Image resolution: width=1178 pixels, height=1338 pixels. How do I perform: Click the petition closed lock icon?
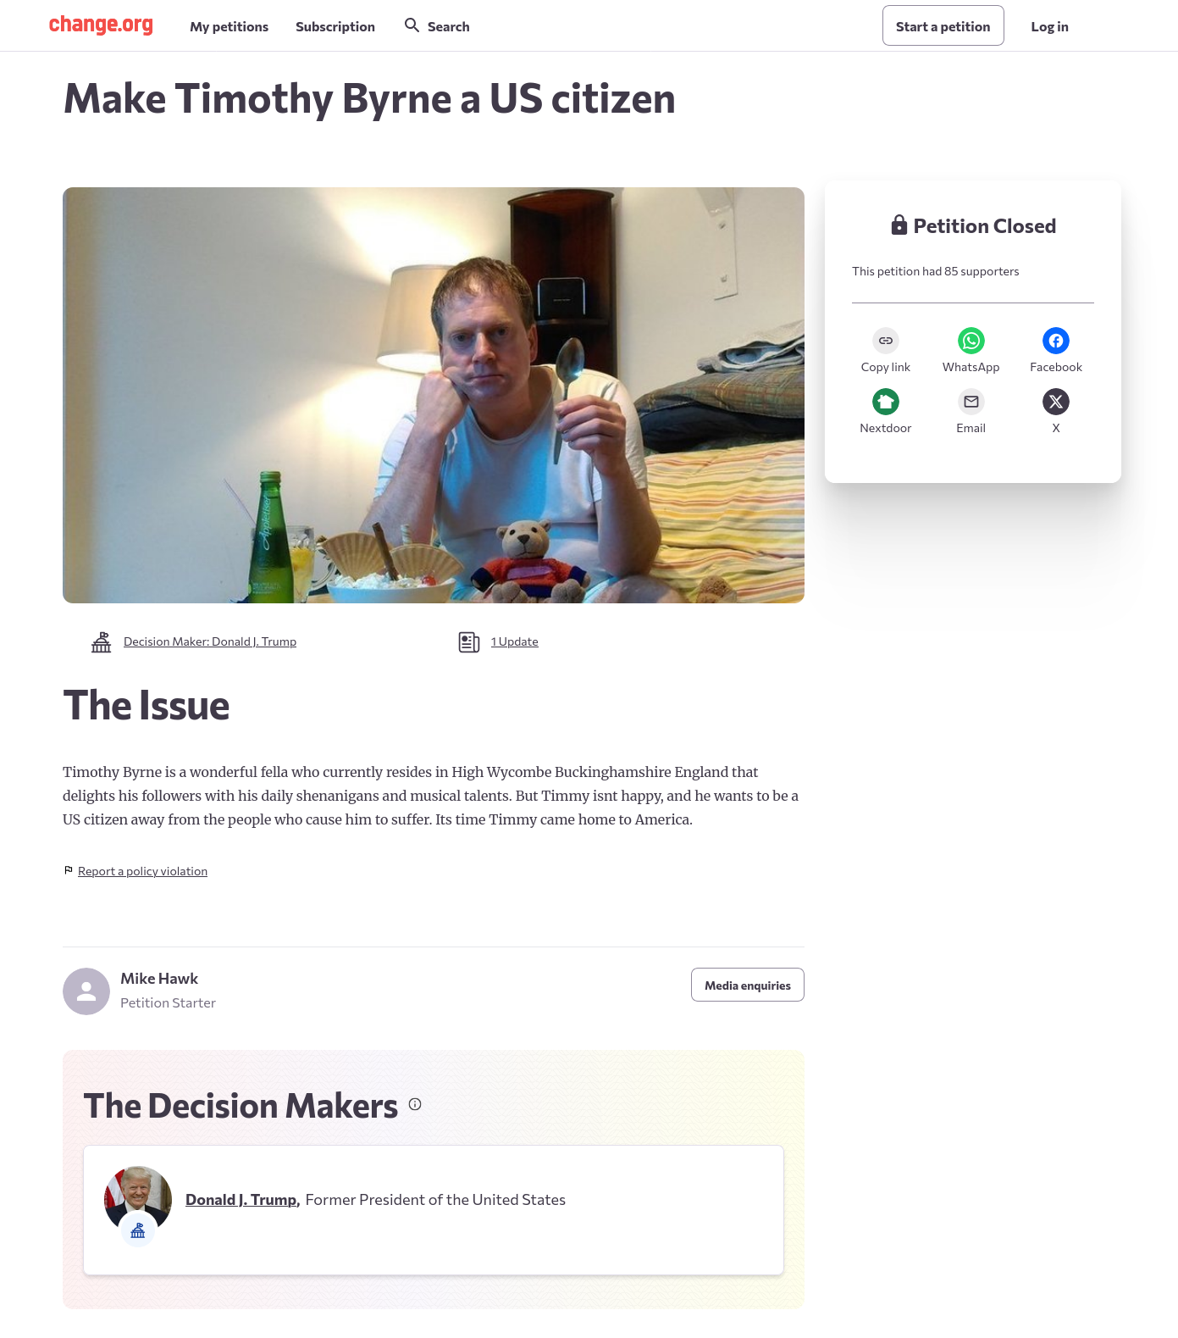pyautogui.click(x=899, y=225)
